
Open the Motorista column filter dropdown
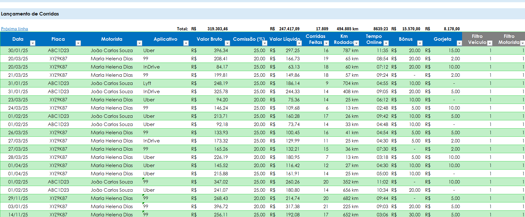[139, 43]
